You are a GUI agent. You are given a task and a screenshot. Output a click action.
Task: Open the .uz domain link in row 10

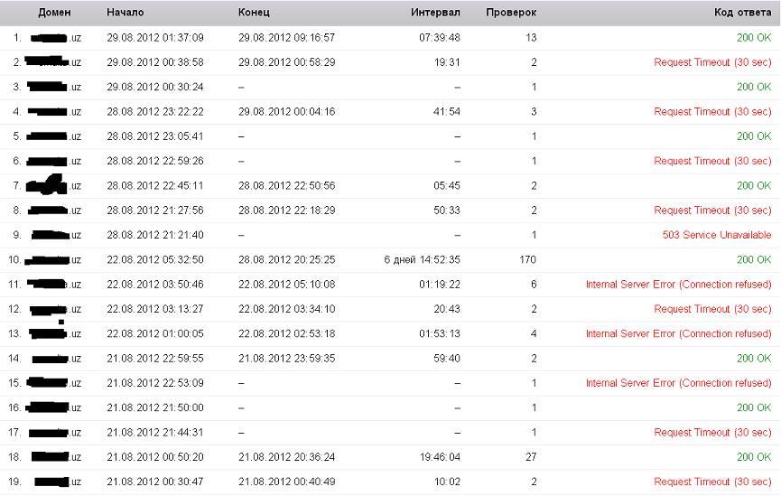tap(52, 259)
